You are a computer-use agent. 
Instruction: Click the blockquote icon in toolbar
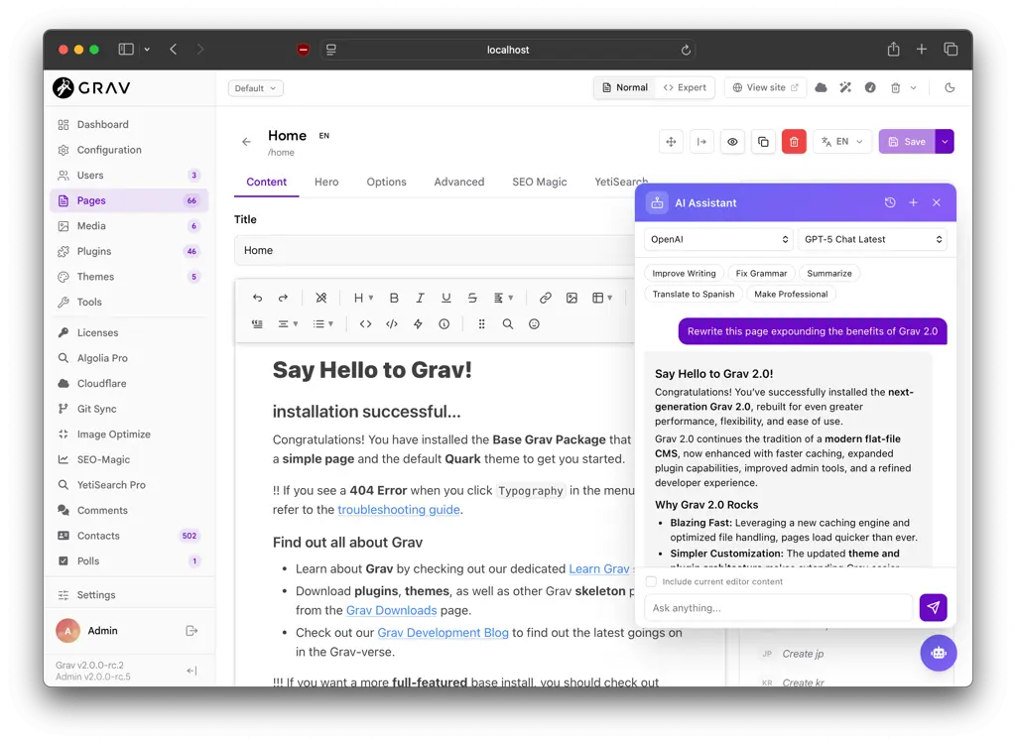(x=257, y=324)
